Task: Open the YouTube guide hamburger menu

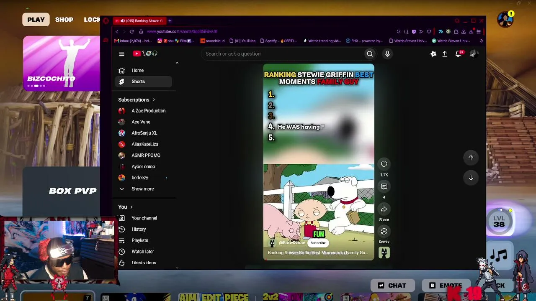Action: coord(121,54)
